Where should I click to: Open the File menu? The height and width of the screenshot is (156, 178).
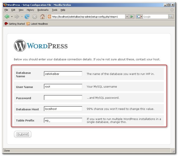(x=6, y=10)
